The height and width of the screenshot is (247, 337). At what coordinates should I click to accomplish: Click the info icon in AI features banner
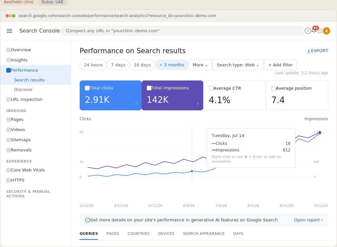[87, 220]
